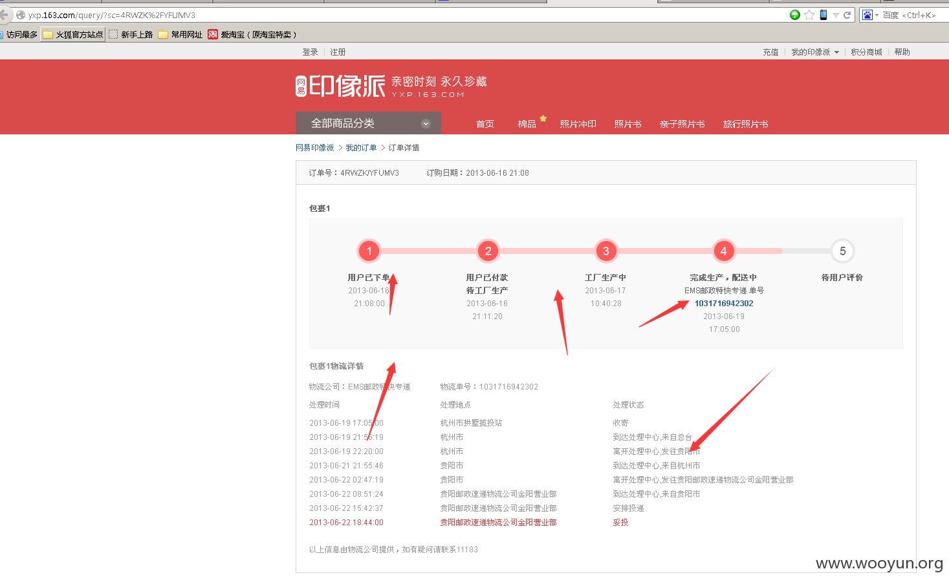The width and height of the screenshot is (949, 582).
Task: Click the 杭州市拱墅揽投站 location entry
Action: 471,423
